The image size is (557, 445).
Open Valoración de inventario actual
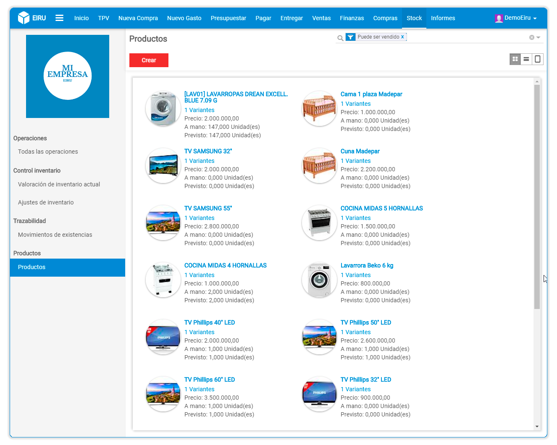59,184
